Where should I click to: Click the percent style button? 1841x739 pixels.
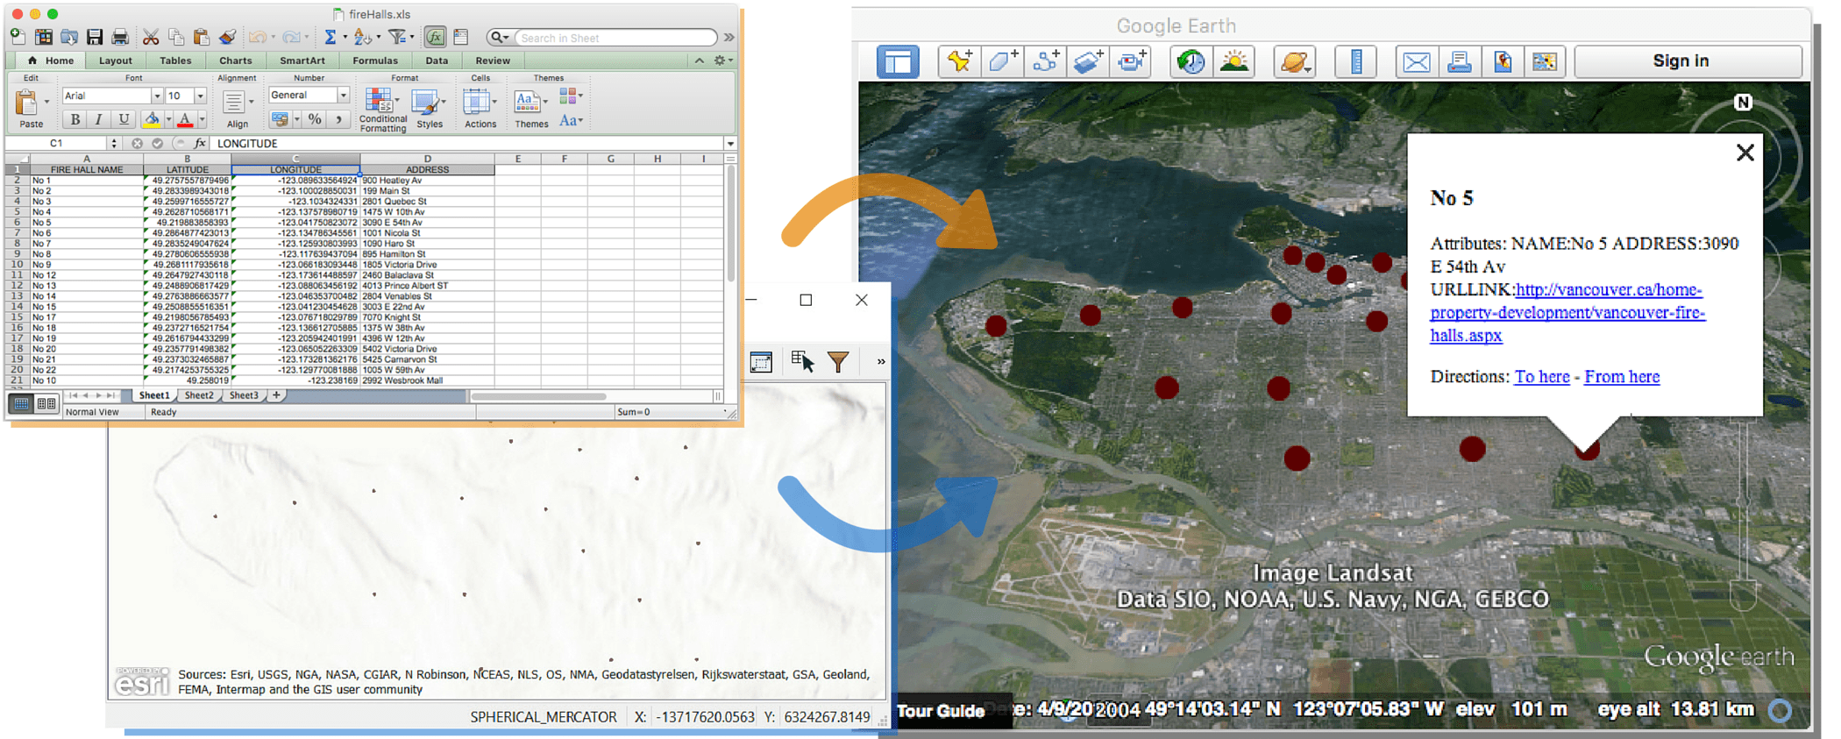(315, 119)
